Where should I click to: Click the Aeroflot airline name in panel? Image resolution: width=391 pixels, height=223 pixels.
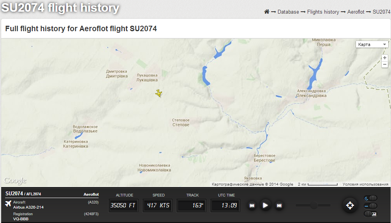[x=91, y=194]
